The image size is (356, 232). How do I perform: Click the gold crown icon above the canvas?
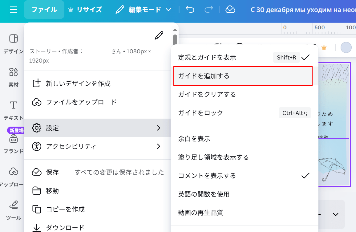coord(324,47)
